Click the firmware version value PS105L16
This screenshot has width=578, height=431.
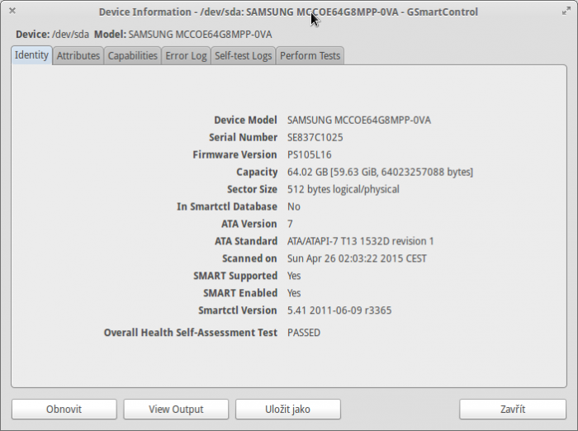(x=310, y=154)
